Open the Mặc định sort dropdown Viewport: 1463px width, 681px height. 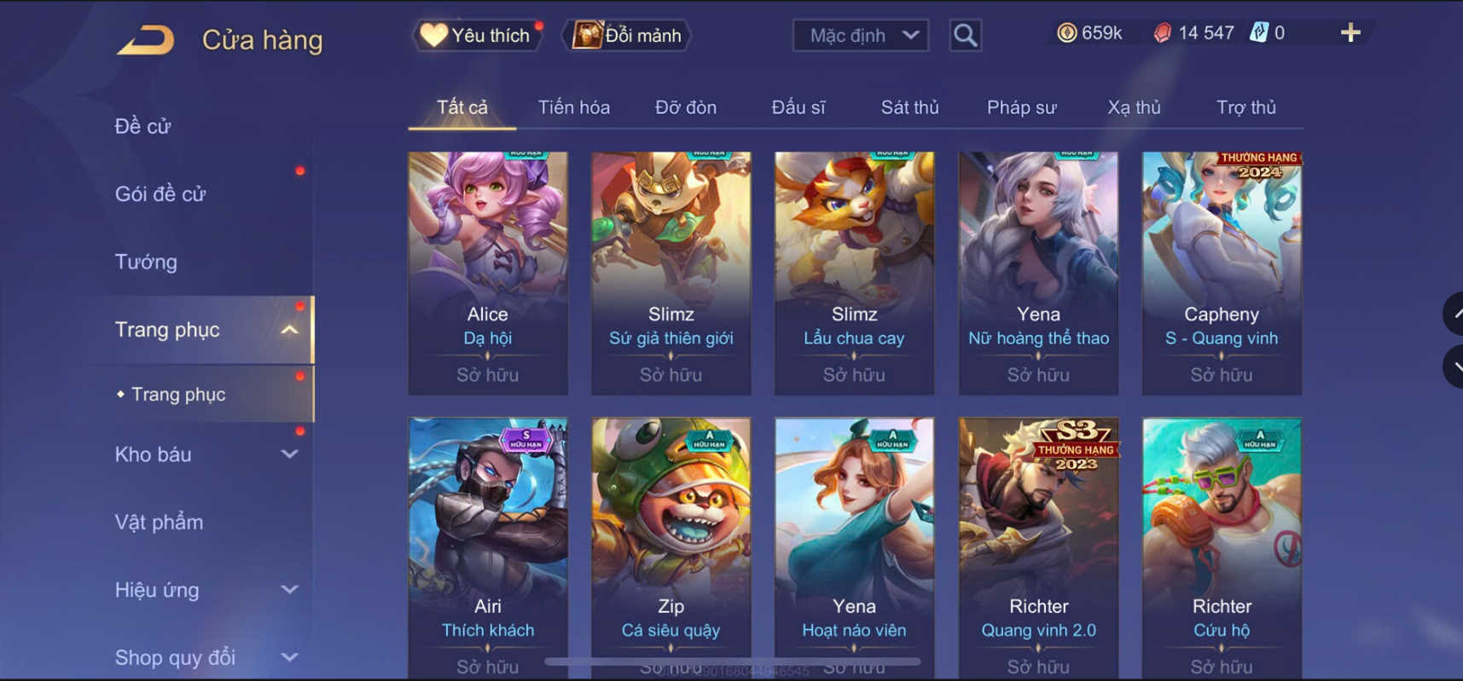pyautogui.click(x=860, y=36)
